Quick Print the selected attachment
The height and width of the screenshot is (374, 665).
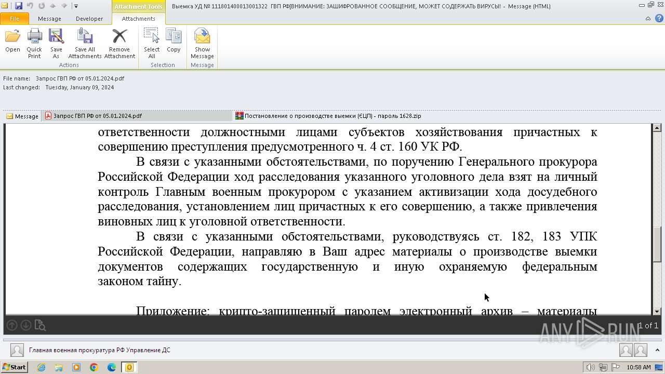pos(34,44)
